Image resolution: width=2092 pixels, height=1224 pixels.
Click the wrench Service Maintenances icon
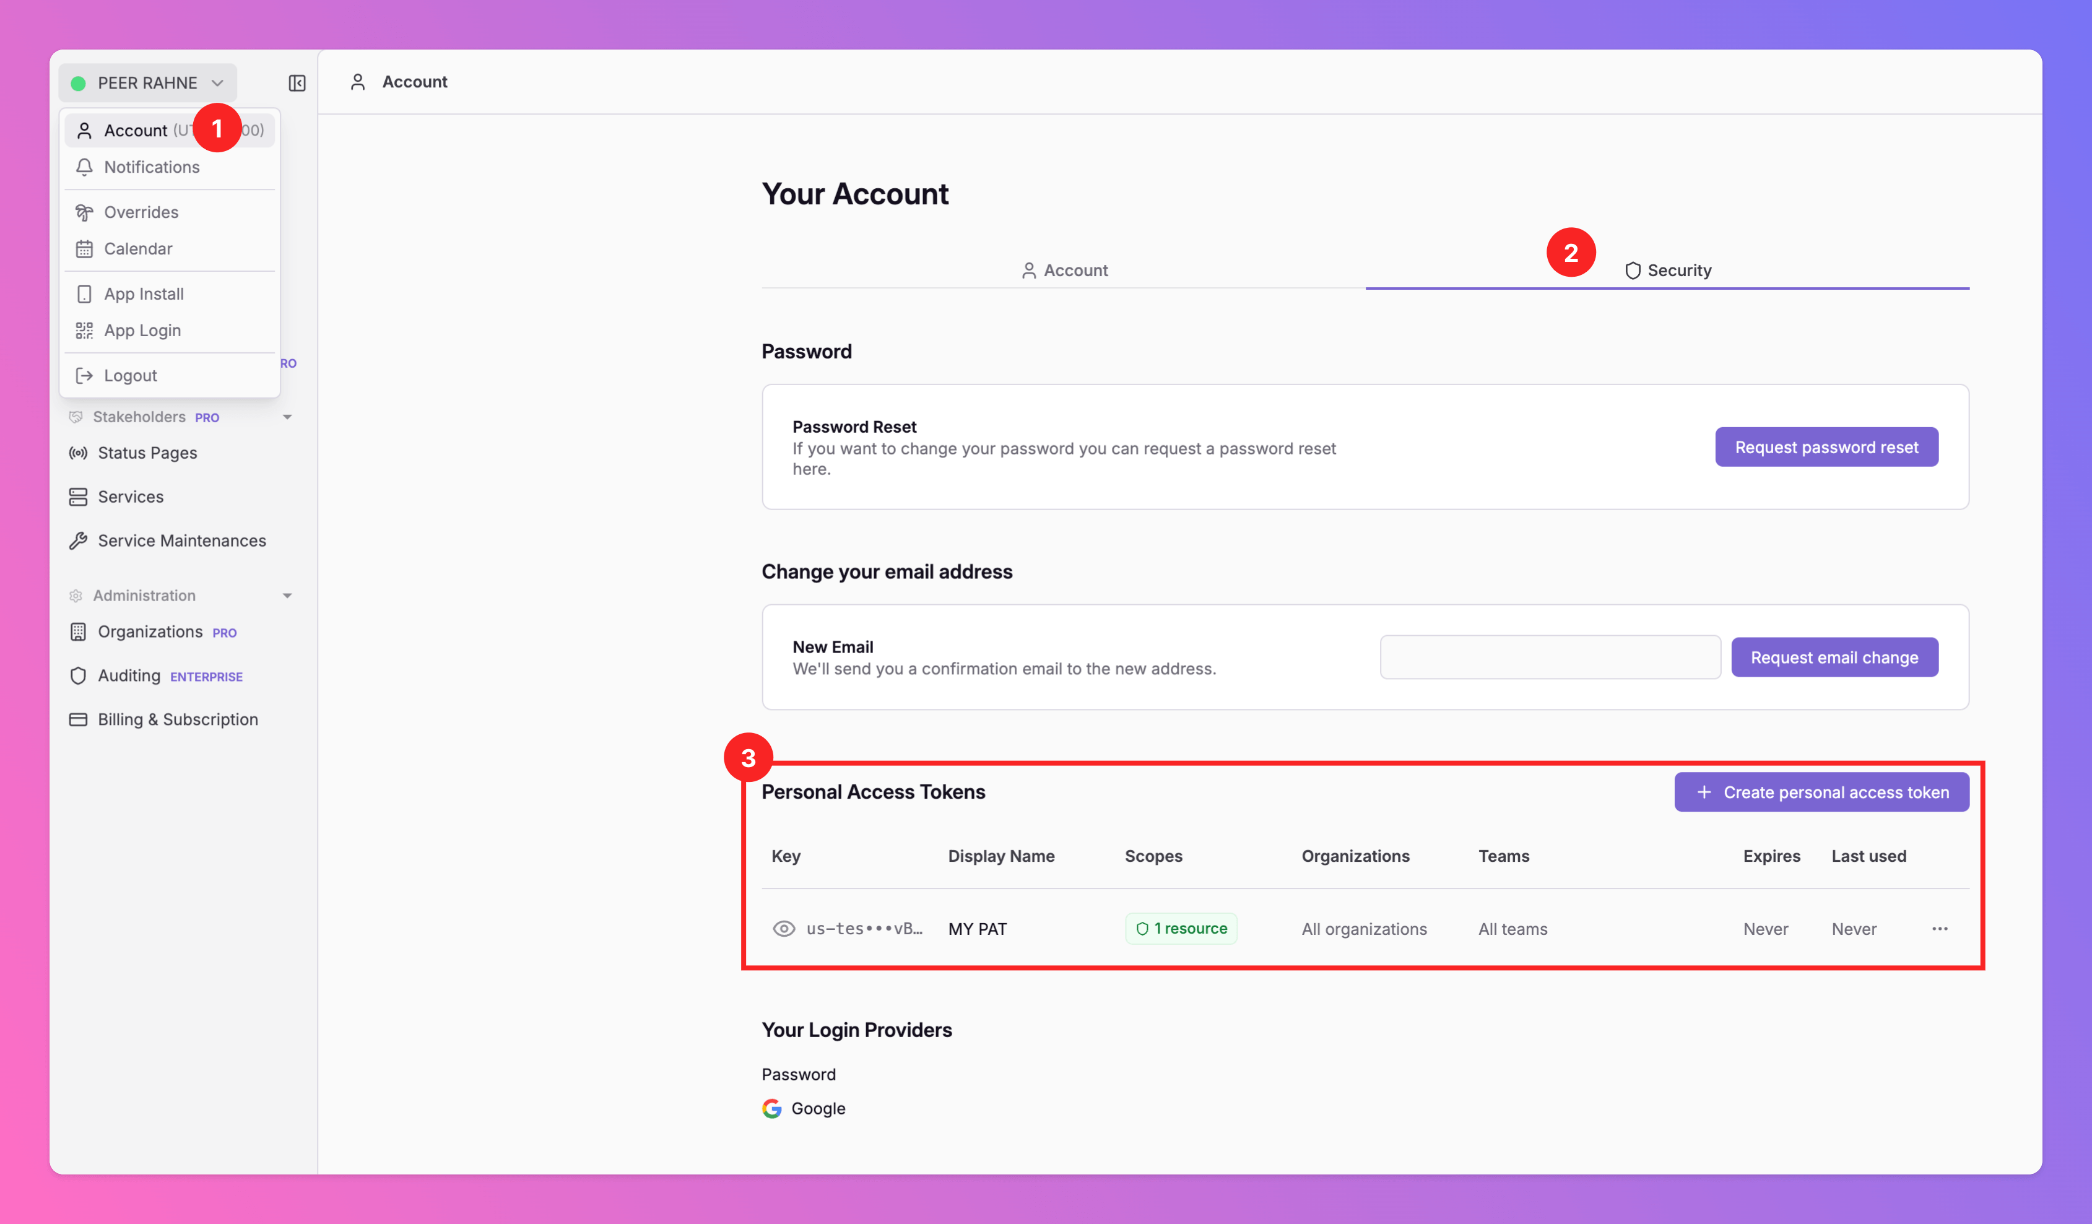(78, 540)
